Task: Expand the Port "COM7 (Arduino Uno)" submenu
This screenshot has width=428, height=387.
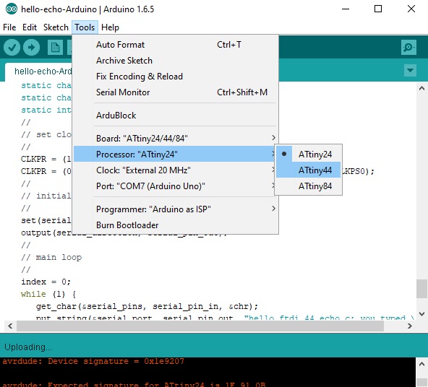Action: [x=176, y=186]
